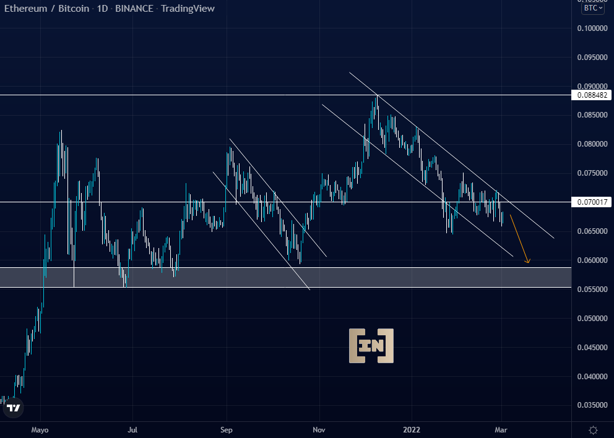This screenshot has width=614, height=438.
Task: Click the Nov date axis label
Action: [x=319, y=430]
